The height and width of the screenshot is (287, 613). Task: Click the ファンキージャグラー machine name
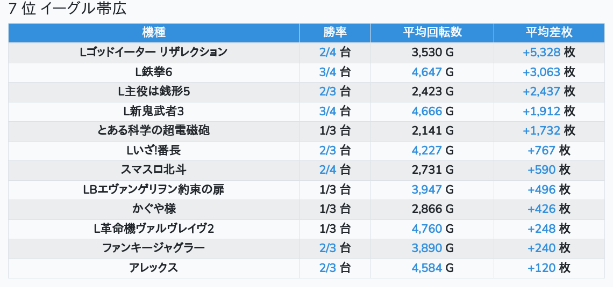154,248
